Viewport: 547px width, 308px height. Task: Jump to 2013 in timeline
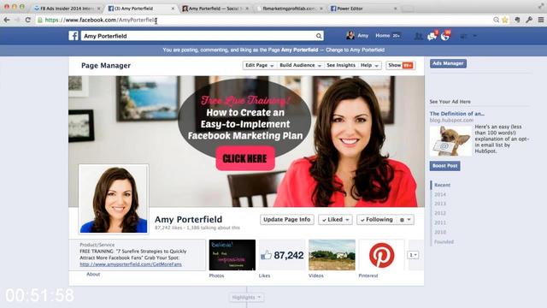pos(440,204)
